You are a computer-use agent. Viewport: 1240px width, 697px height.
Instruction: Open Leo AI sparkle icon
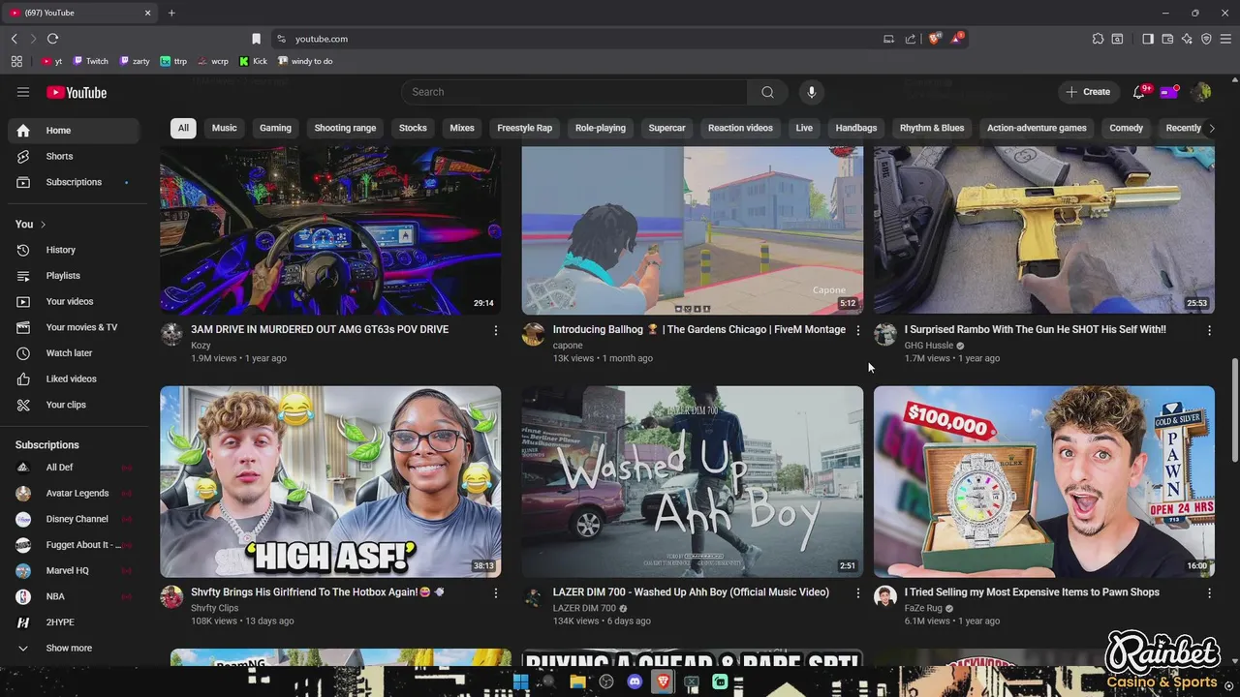(x=1187, y=39)
